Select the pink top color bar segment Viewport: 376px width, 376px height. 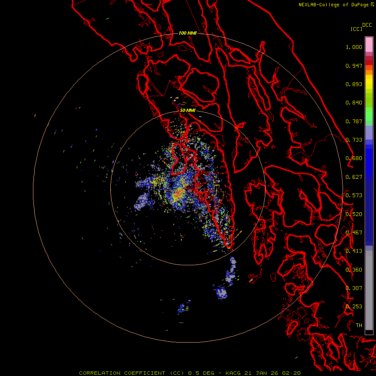pos(369,45)
